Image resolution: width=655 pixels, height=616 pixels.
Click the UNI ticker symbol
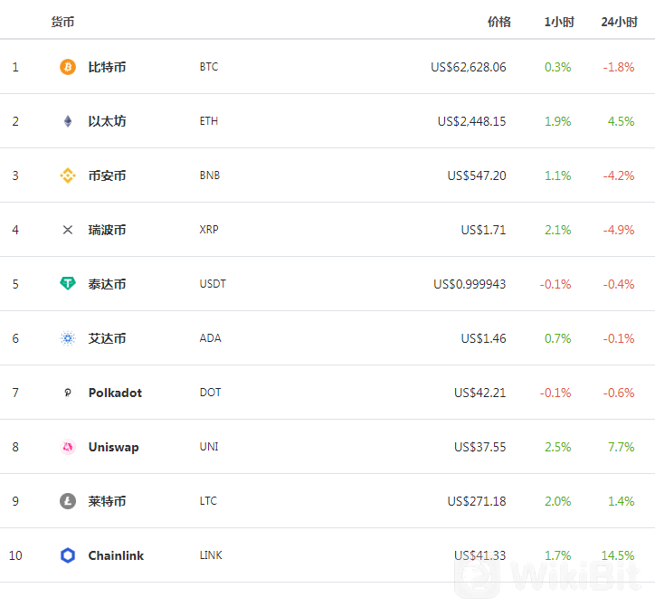[x=209, y=447]
